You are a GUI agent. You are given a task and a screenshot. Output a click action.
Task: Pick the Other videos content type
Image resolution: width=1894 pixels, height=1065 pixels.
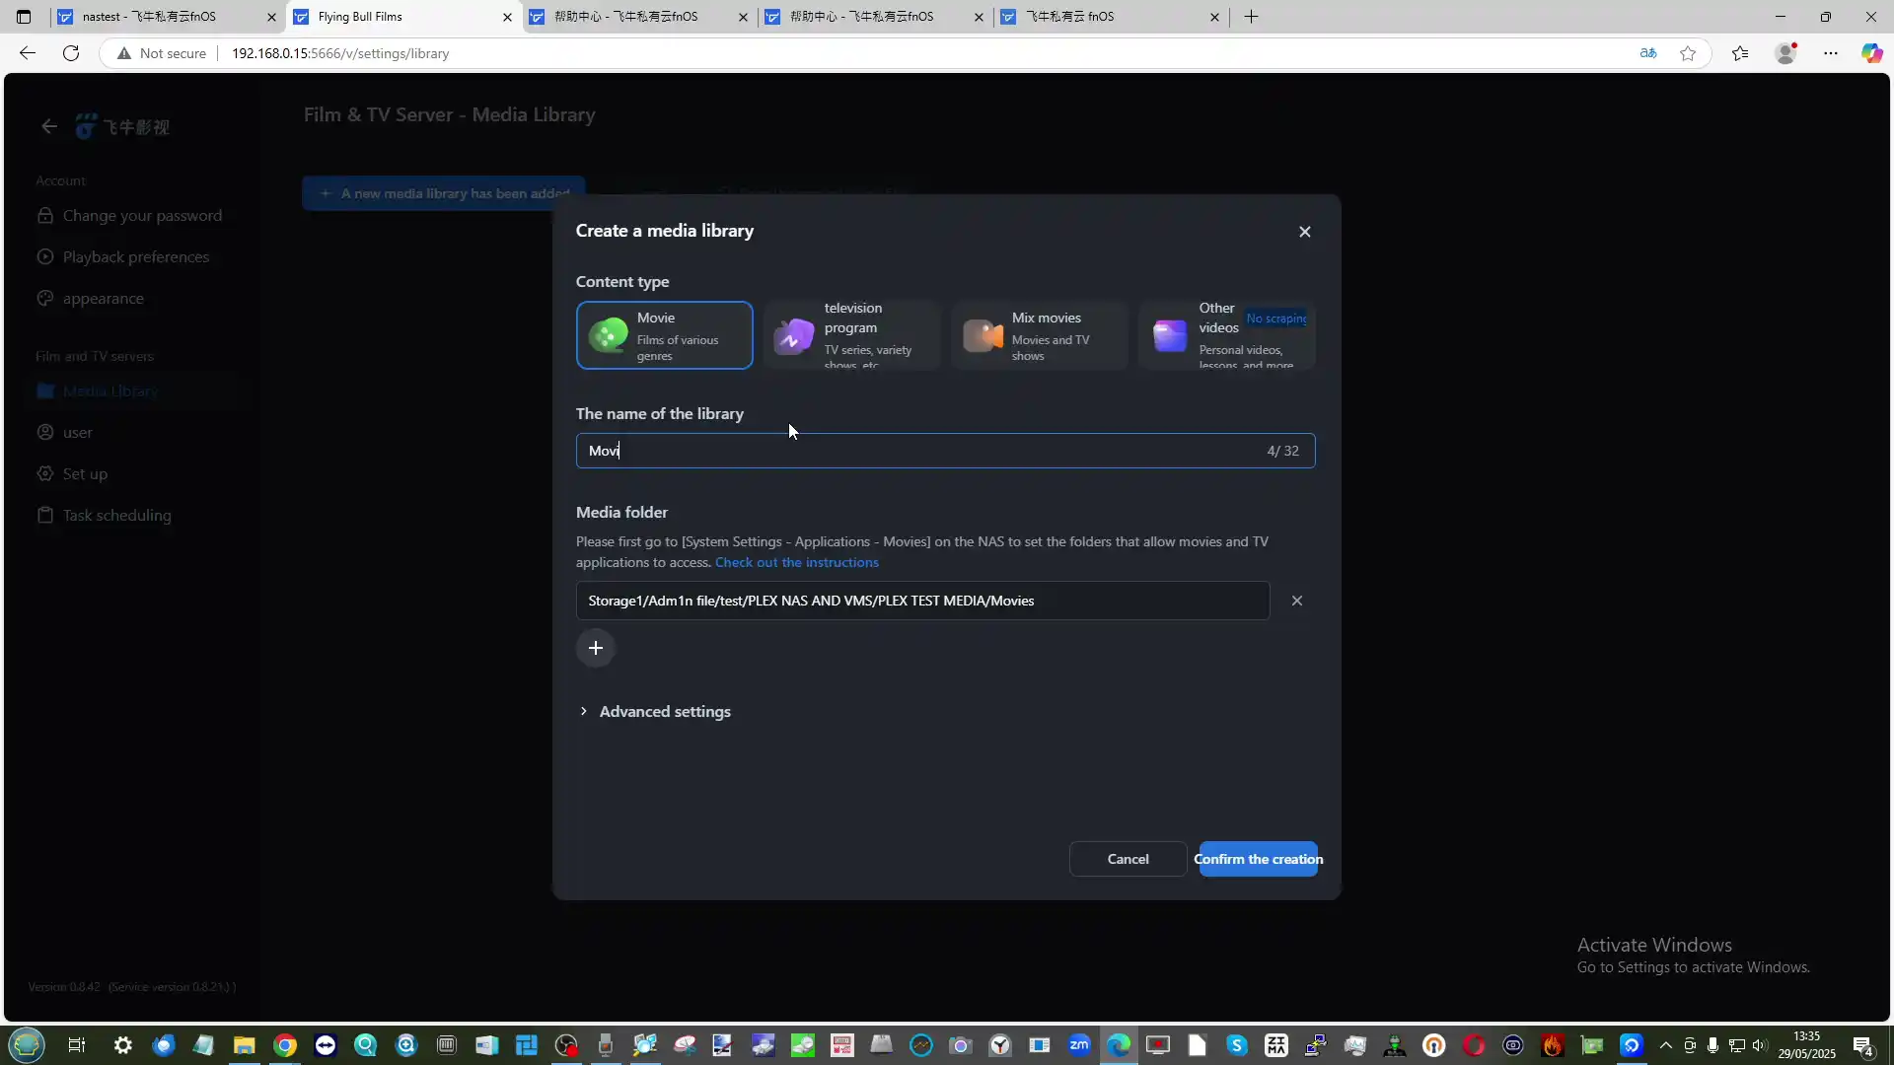click(x=1226, y=335)
